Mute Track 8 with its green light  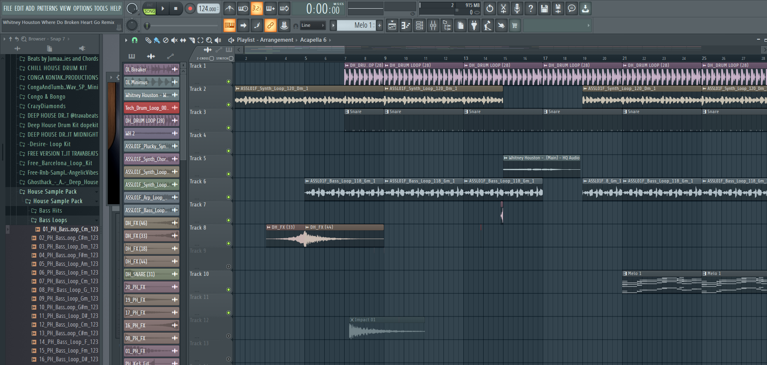[228, 244]
